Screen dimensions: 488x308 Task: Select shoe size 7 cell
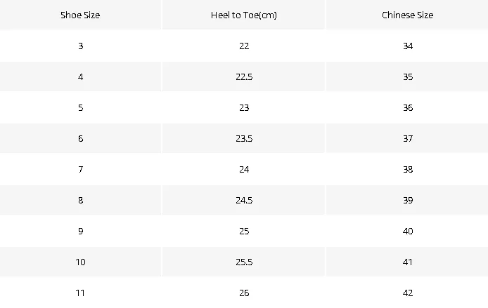[80, 170]
